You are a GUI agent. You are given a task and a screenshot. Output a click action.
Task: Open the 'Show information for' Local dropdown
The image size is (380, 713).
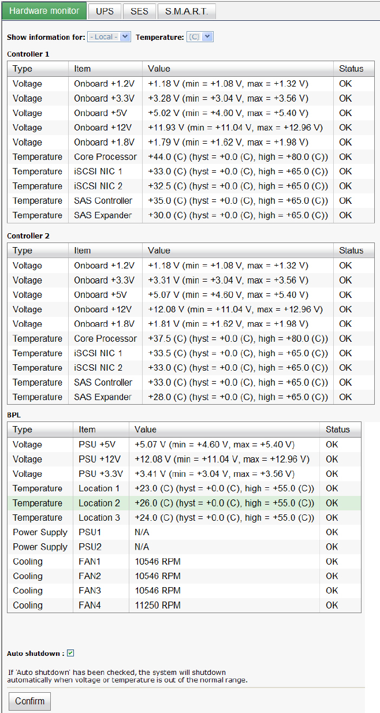click(109, 37)
